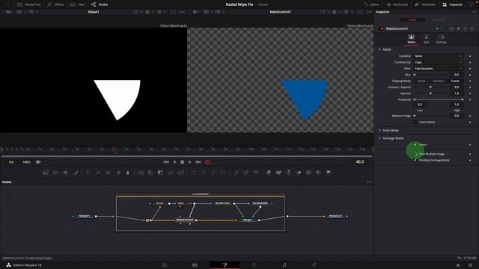The height and width of the screenshot is (269, 479).
Task: Toggle Multiply Garbage Matte checkbox
Action: (415, 160)
